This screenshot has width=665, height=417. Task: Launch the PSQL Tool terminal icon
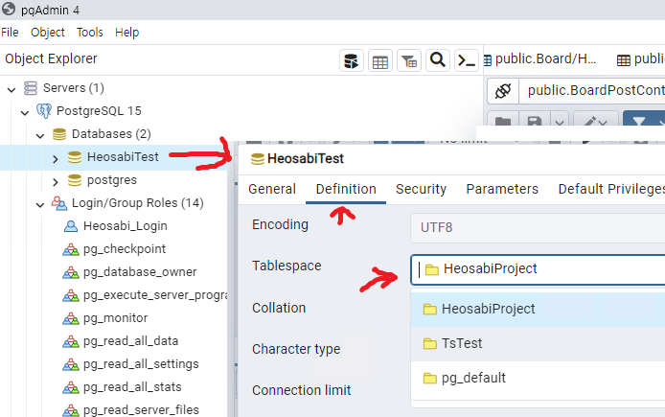(467, 60)
